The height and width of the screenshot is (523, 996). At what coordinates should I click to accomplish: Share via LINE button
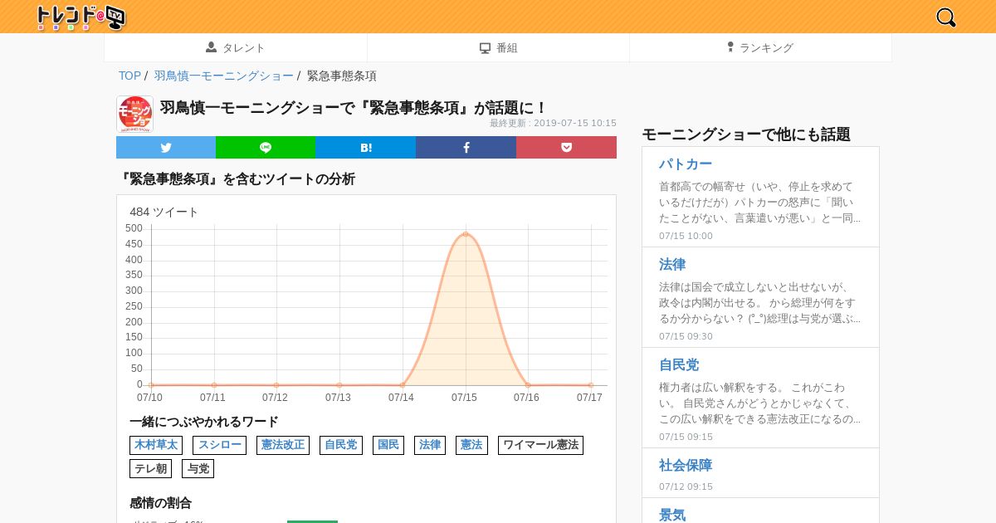pos(266,147)
